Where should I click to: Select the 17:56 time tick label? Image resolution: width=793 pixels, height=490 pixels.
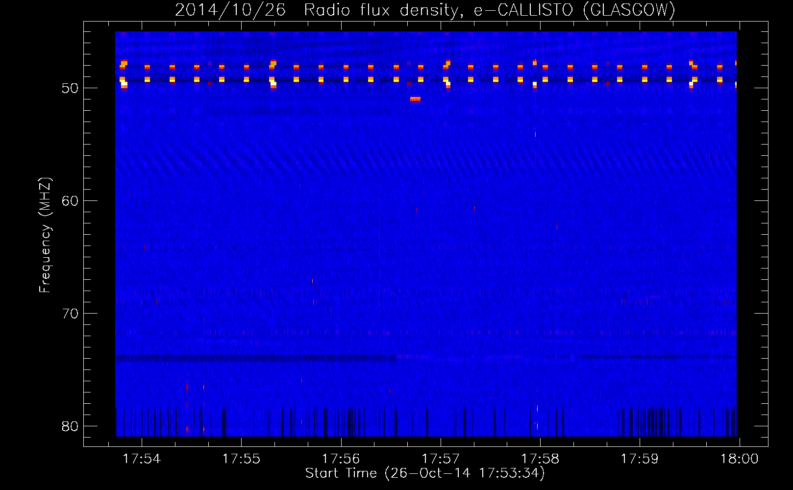[341, 459]
